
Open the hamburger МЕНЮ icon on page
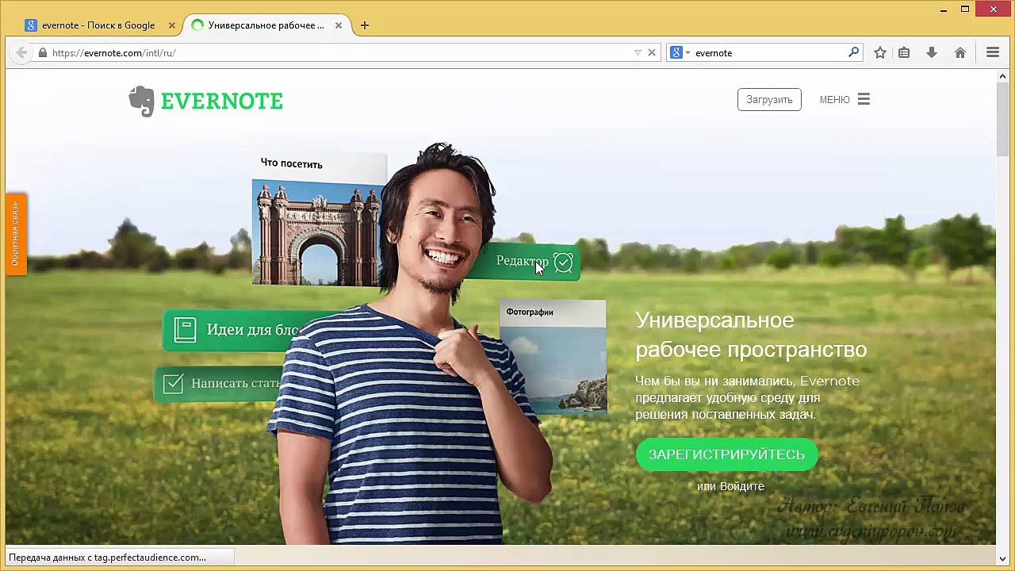pyautogui.click(x=864, y=99)
